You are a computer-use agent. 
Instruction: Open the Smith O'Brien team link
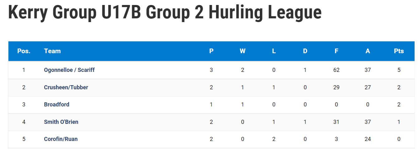coord(61,122)
